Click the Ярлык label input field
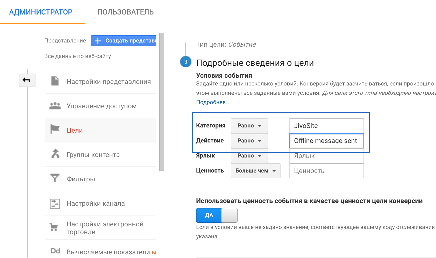This screenshot has height=258, width=436. pos(326,156)
